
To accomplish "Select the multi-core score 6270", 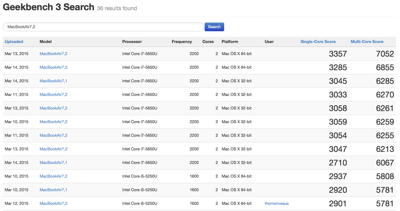I will point(385,95).
